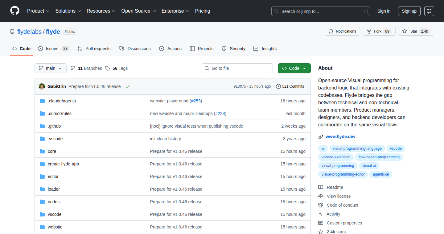The image size is (444, 234).
Task: Open pull request #228 link
Action: point(220,113)
